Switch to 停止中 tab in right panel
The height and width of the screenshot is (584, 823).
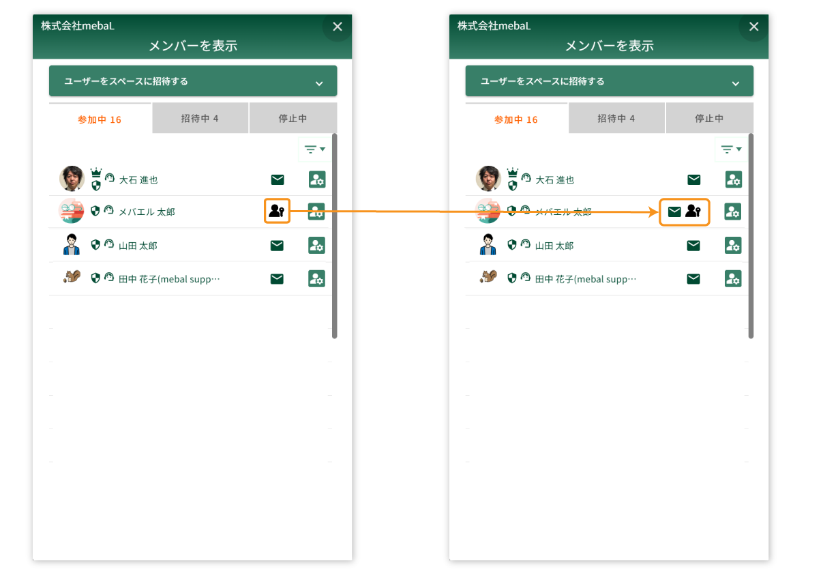(x=709, y=119)
